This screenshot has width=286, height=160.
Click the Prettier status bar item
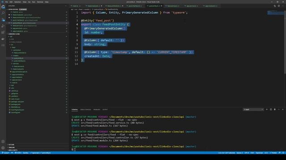pyautogui.click(x=273, y=153)
